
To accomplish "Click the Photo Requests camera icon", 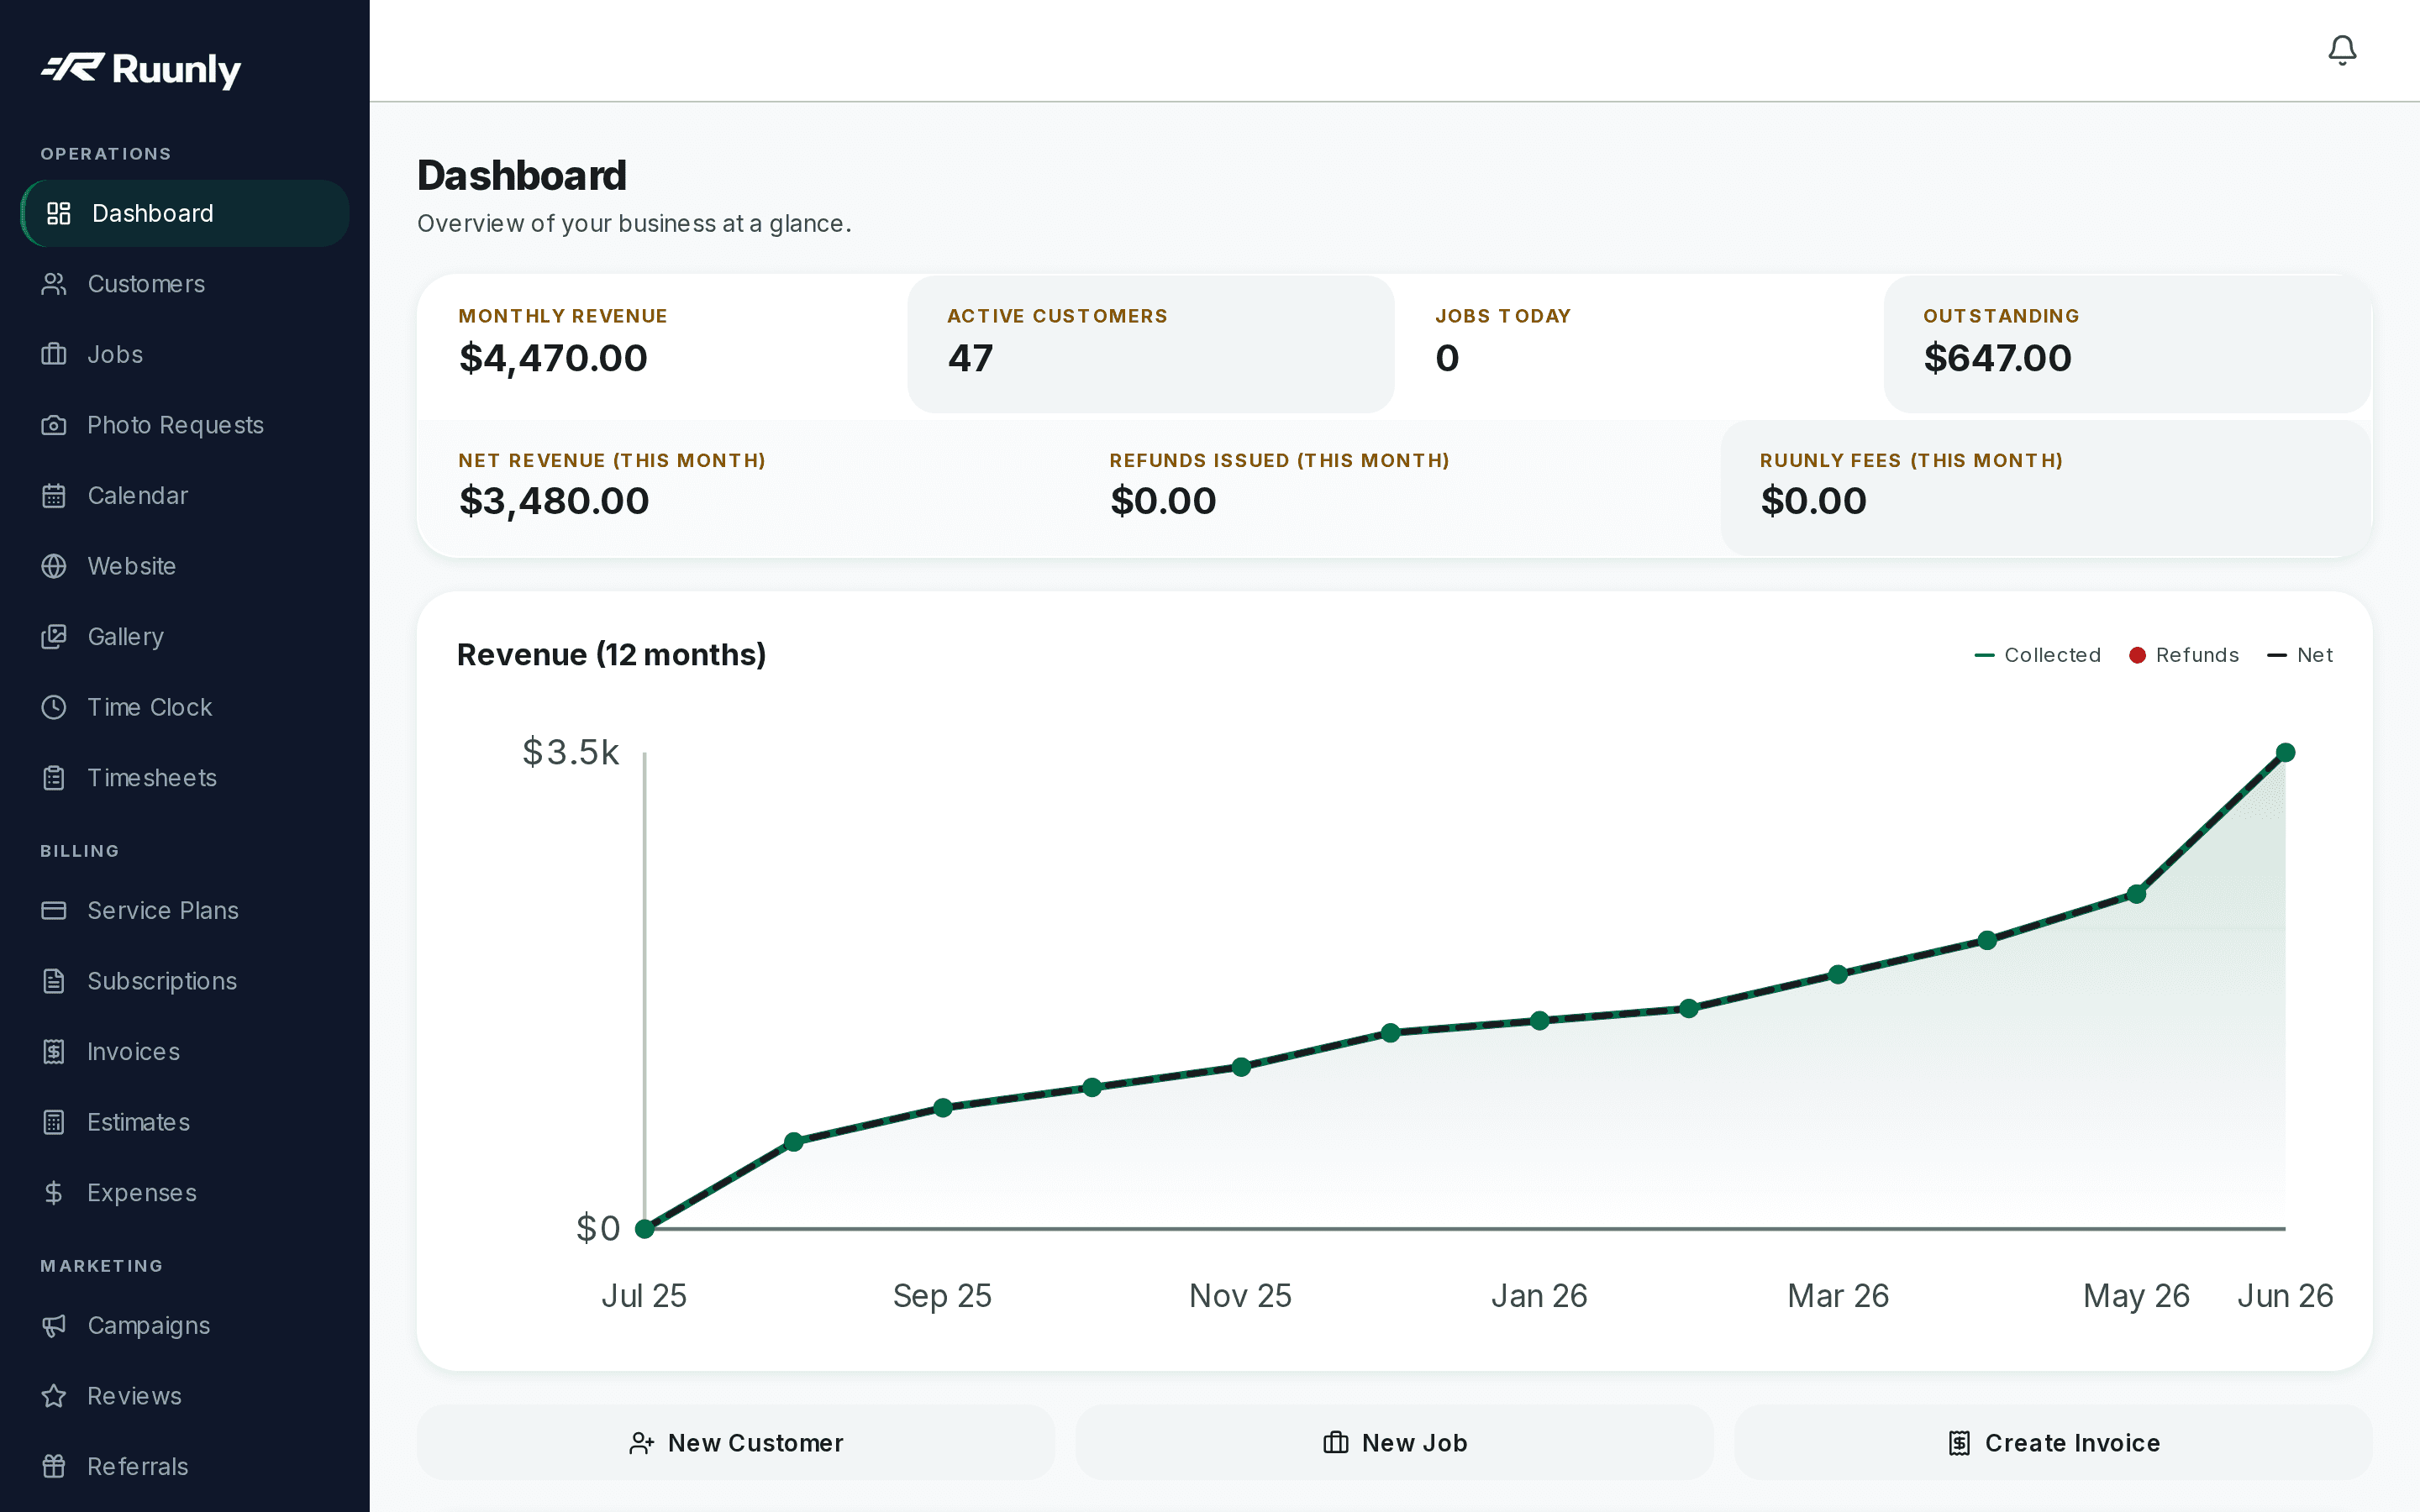I will click(x=54, y=425).
